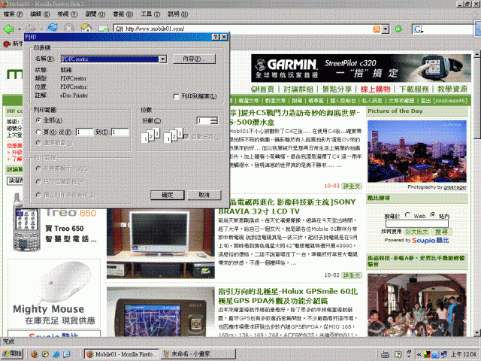This screenshot has width=481, height=361.
Task: Expand hidden tray icons with the « chevron
Action: [x=419, y=354]
